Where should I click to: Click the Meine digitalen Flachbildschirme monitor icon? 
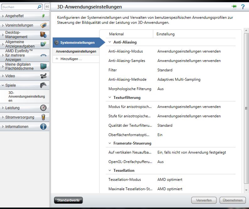pyautogui.click(x=43, y=66)
